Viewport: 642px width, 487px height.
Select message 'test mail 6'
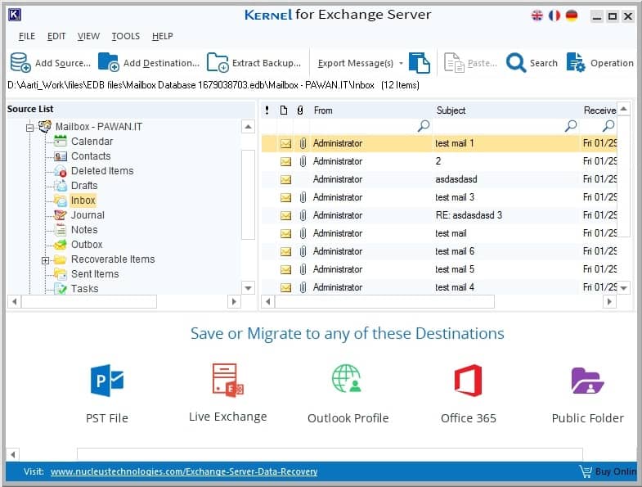[x=439, y=252]
